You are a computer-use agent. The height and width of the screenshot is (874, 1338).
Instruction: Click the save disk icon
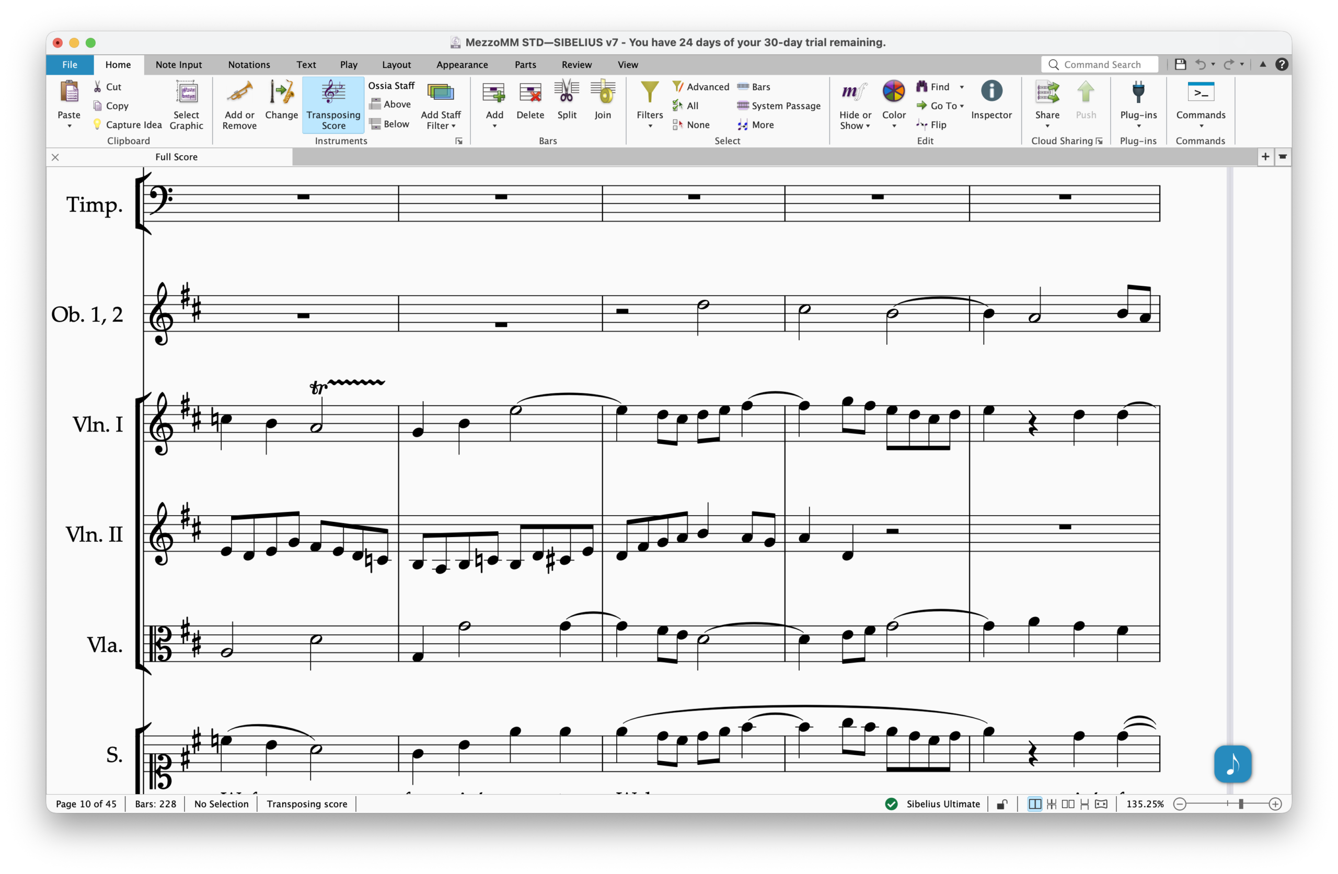[x=1180, y=65]
